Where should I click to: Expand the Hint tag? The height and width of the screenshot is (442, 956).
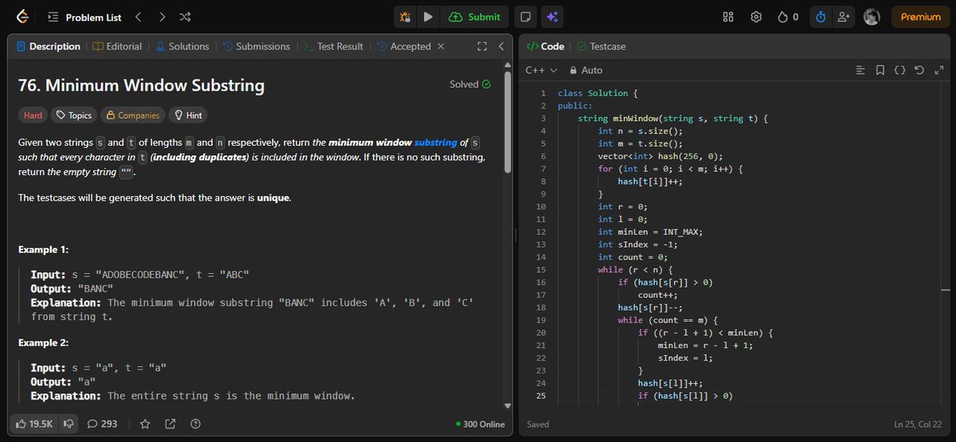pos(188,115)
